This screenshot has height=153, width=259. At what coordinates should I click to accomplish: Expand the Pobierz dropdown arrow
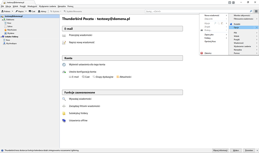point(12,11)
